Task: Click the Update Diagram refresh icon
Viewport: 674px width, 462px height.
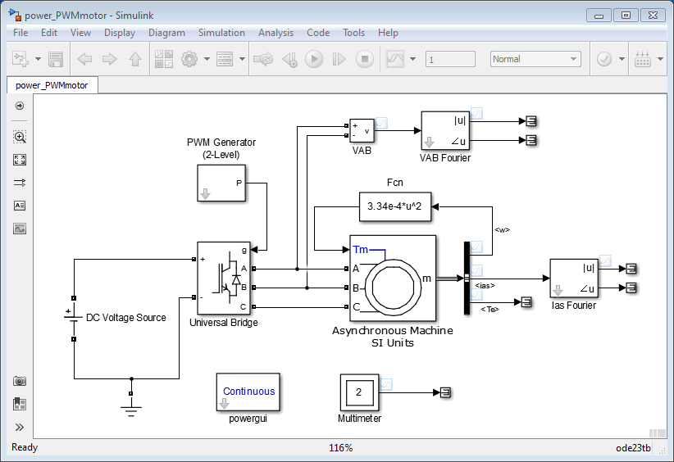Action: pyautogui.click(x=263, y=59)
